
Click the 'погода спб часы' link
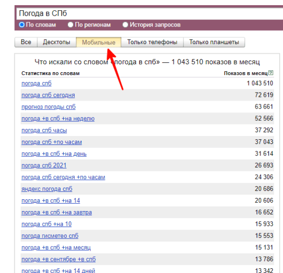(x=44, y=130)
